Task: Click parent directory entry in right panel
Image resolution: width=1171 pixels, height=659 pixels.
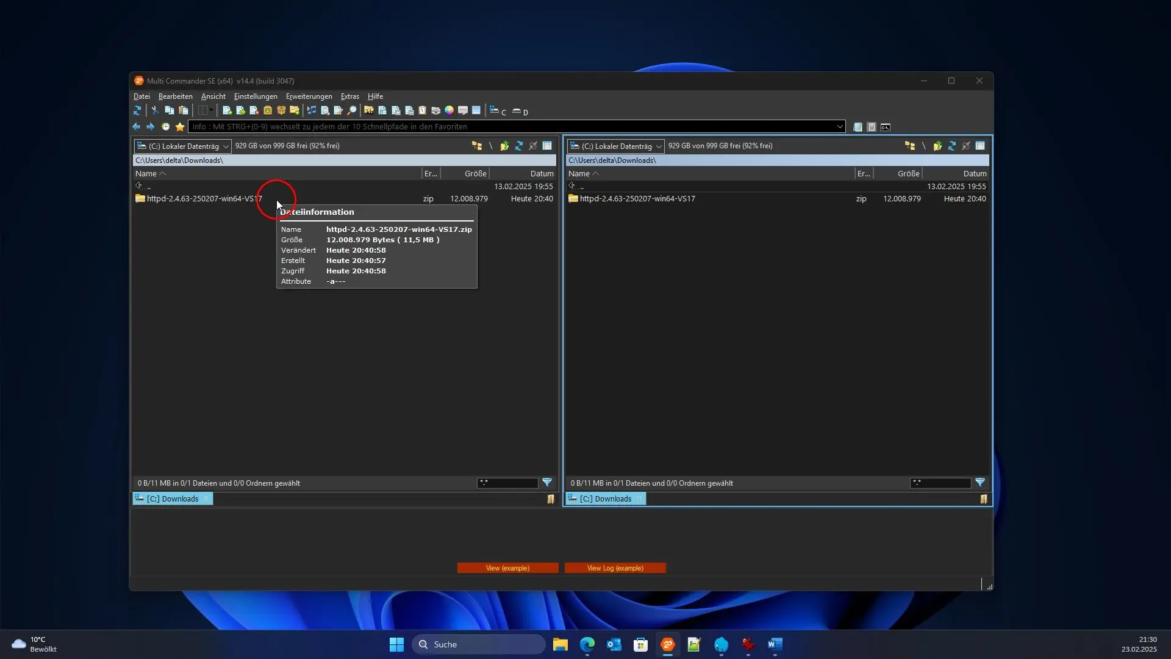Action: point(777,187)
